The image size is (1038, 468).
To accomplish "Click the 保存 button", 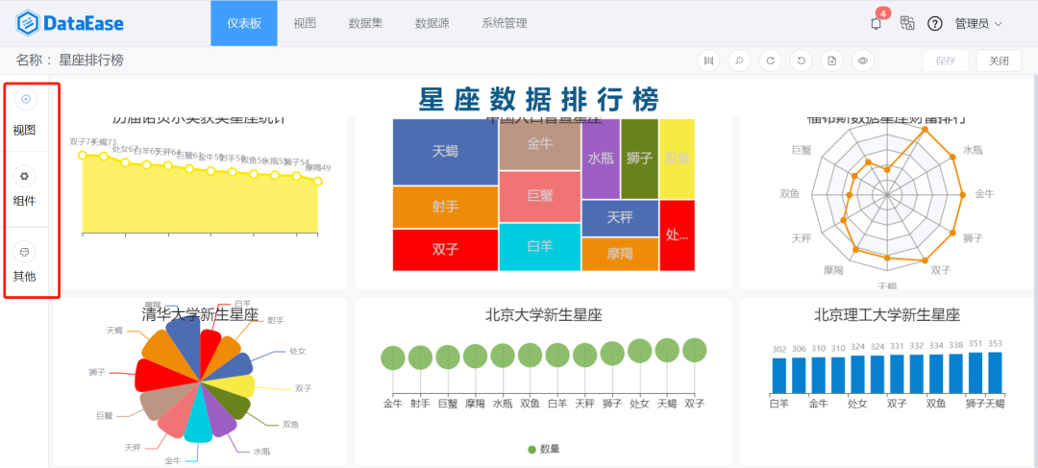I will tap(946, 61).
